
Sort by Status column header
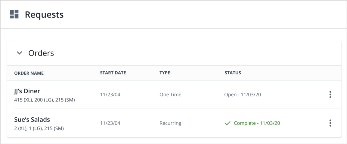233,73
